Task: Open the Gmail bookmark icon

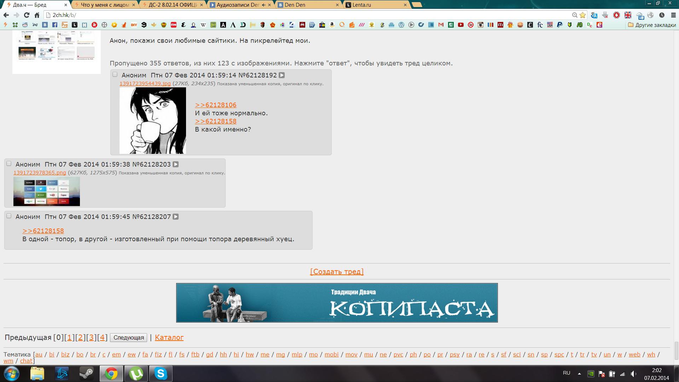Action: pos(441,25)
